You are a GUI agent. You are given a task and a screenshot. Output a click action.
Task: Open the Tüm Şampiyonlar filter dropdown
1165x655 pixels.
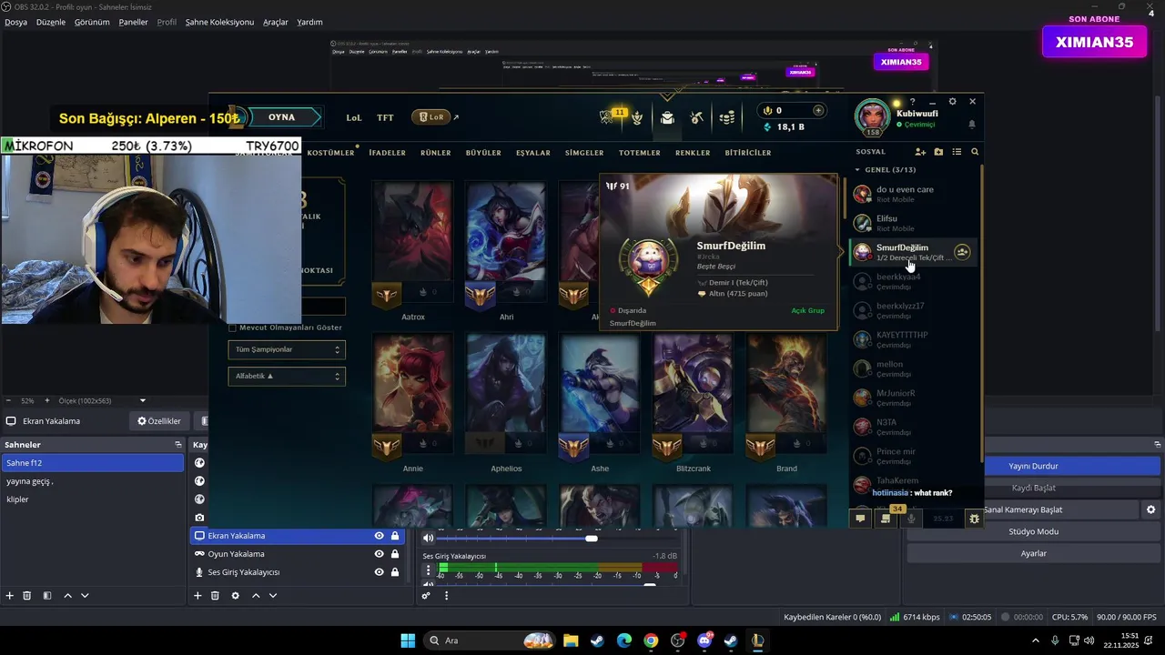(287, 349)
